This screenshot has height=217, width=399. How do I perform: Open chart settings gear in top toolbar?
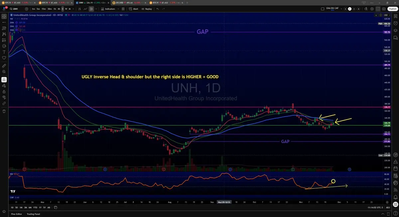click(372, 9)
